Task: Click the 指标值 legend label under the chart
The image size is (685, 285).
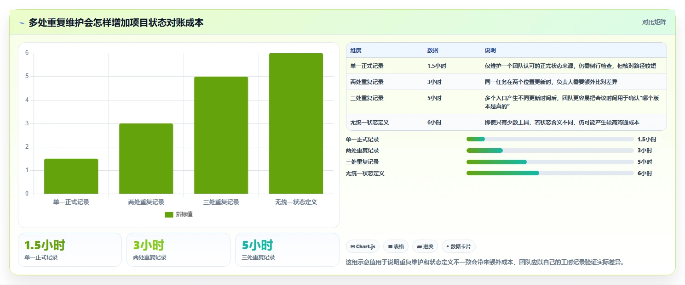Action: [x=184, y=214]
